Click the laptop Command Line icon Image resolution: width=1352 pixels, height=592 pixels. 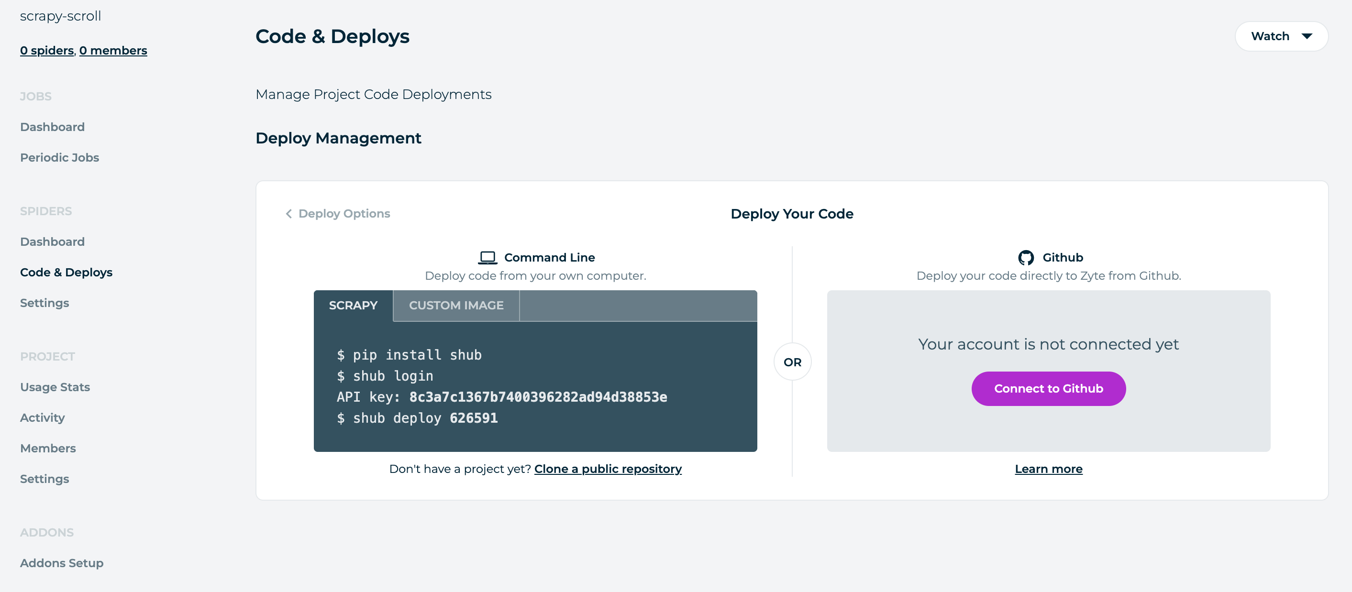487,258
